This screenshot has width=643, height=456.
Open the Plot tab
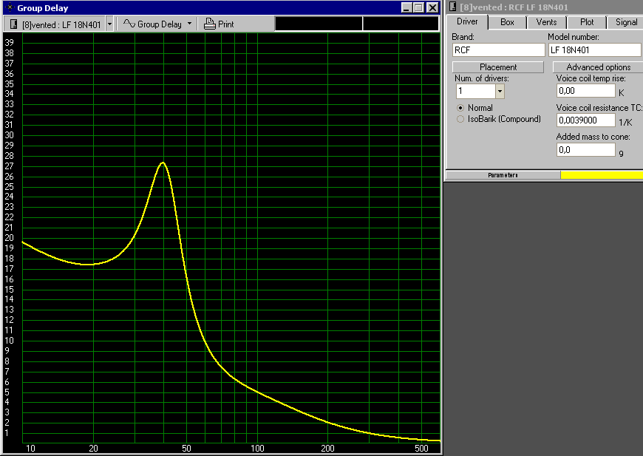(x=587, y=22)
